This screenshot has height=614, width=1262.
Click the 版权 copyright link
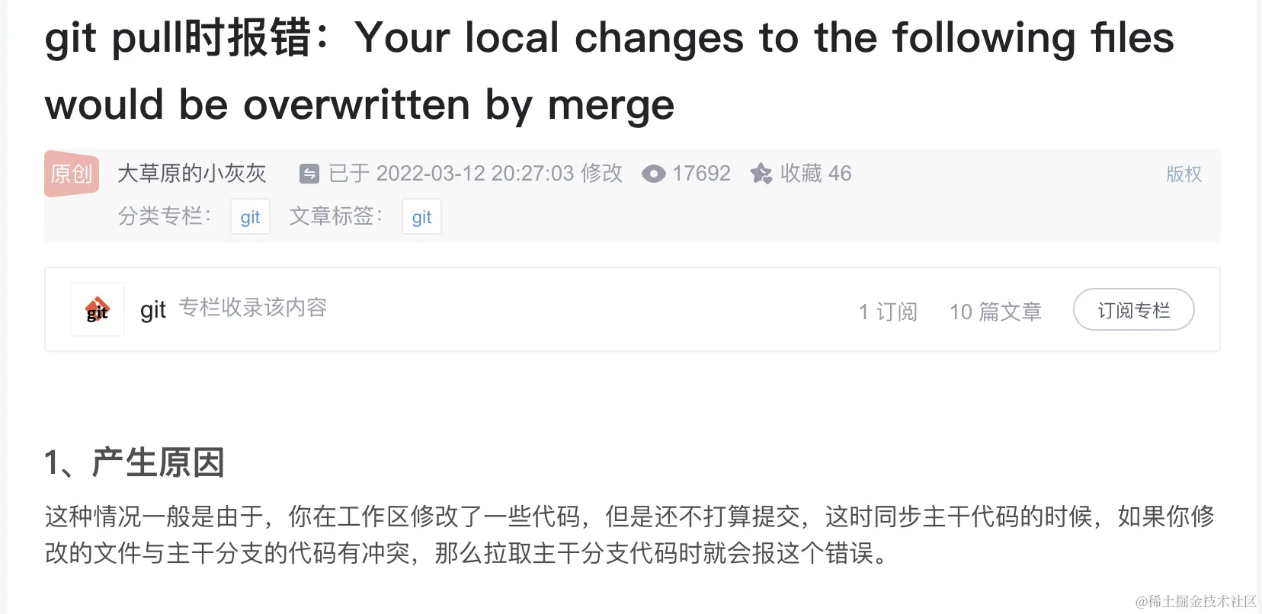1184,174
